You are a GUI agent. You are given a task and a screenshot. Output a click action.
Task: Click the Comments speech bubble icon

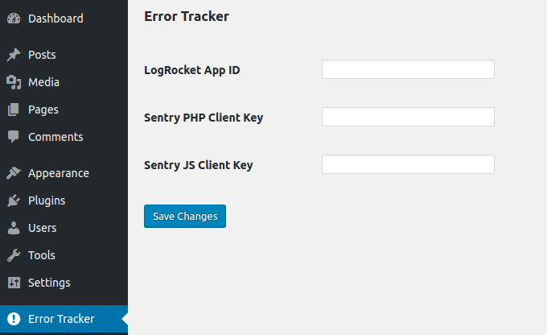tap(14, 137)
